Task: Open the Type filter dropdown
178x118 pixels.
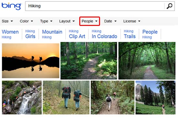Action: click(46, 21)
